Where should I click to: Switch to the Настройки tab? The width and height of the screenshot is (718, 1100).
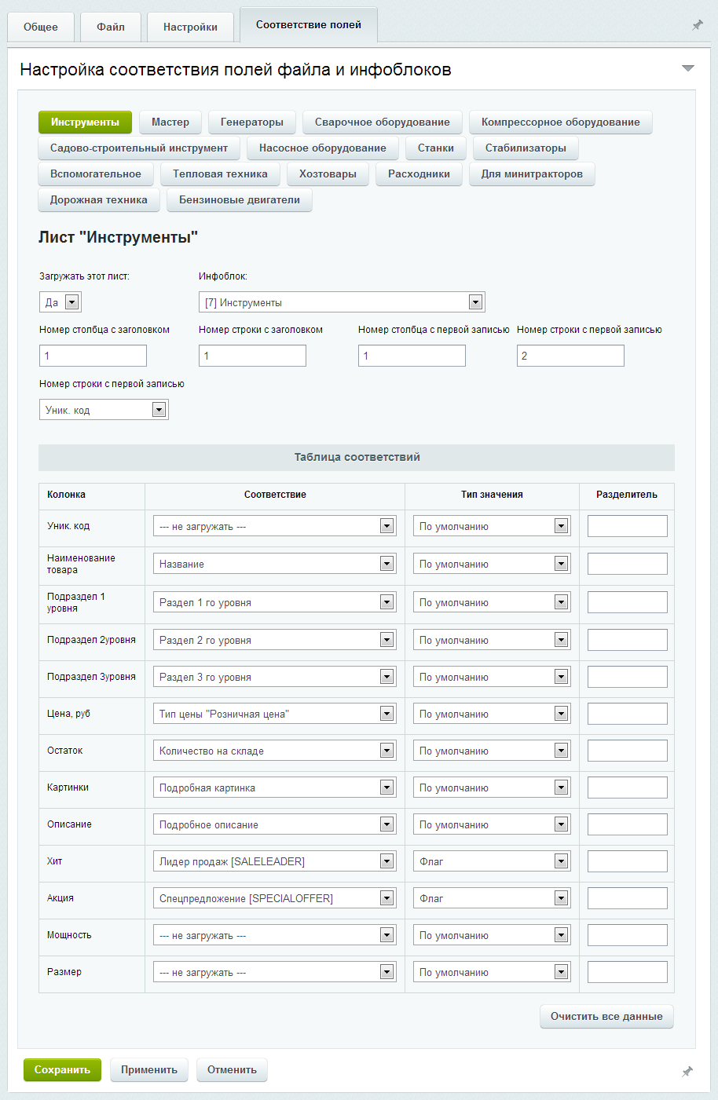190,27
